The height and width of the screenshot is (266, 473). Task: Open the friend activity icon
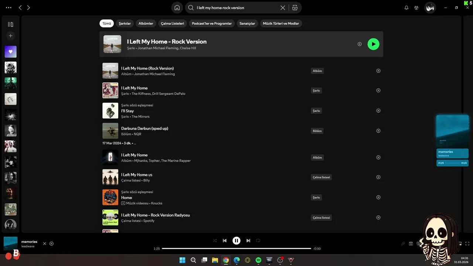[416, 8]
